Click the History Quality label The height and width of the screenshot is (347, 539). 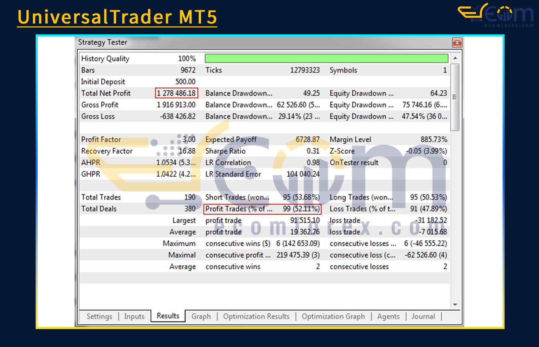point(105,59)
